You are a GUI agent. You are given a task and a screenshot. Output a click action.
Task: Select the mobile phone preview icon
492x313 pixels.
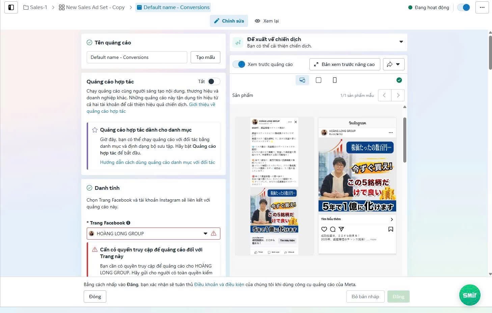(x=335, y=80)
